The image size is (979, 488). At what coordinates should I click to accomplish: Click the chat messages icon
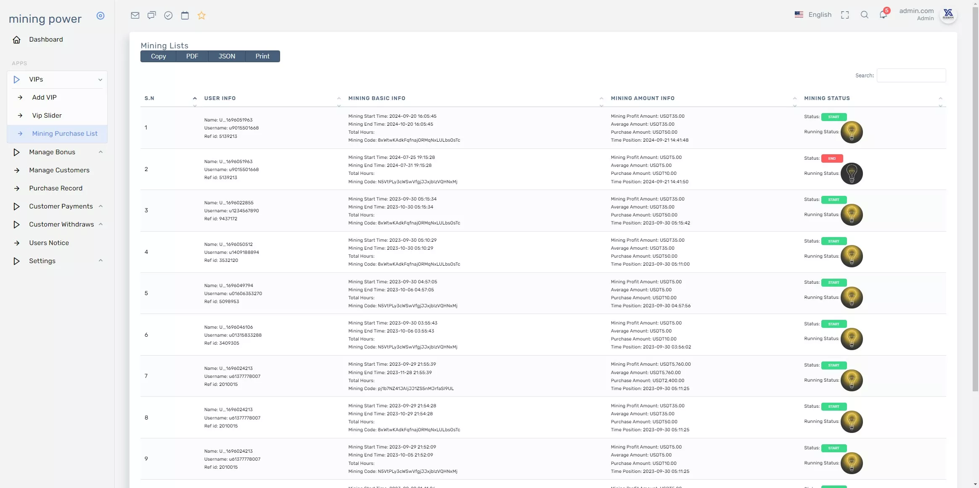pyautogui.click(x=151, y=16)
